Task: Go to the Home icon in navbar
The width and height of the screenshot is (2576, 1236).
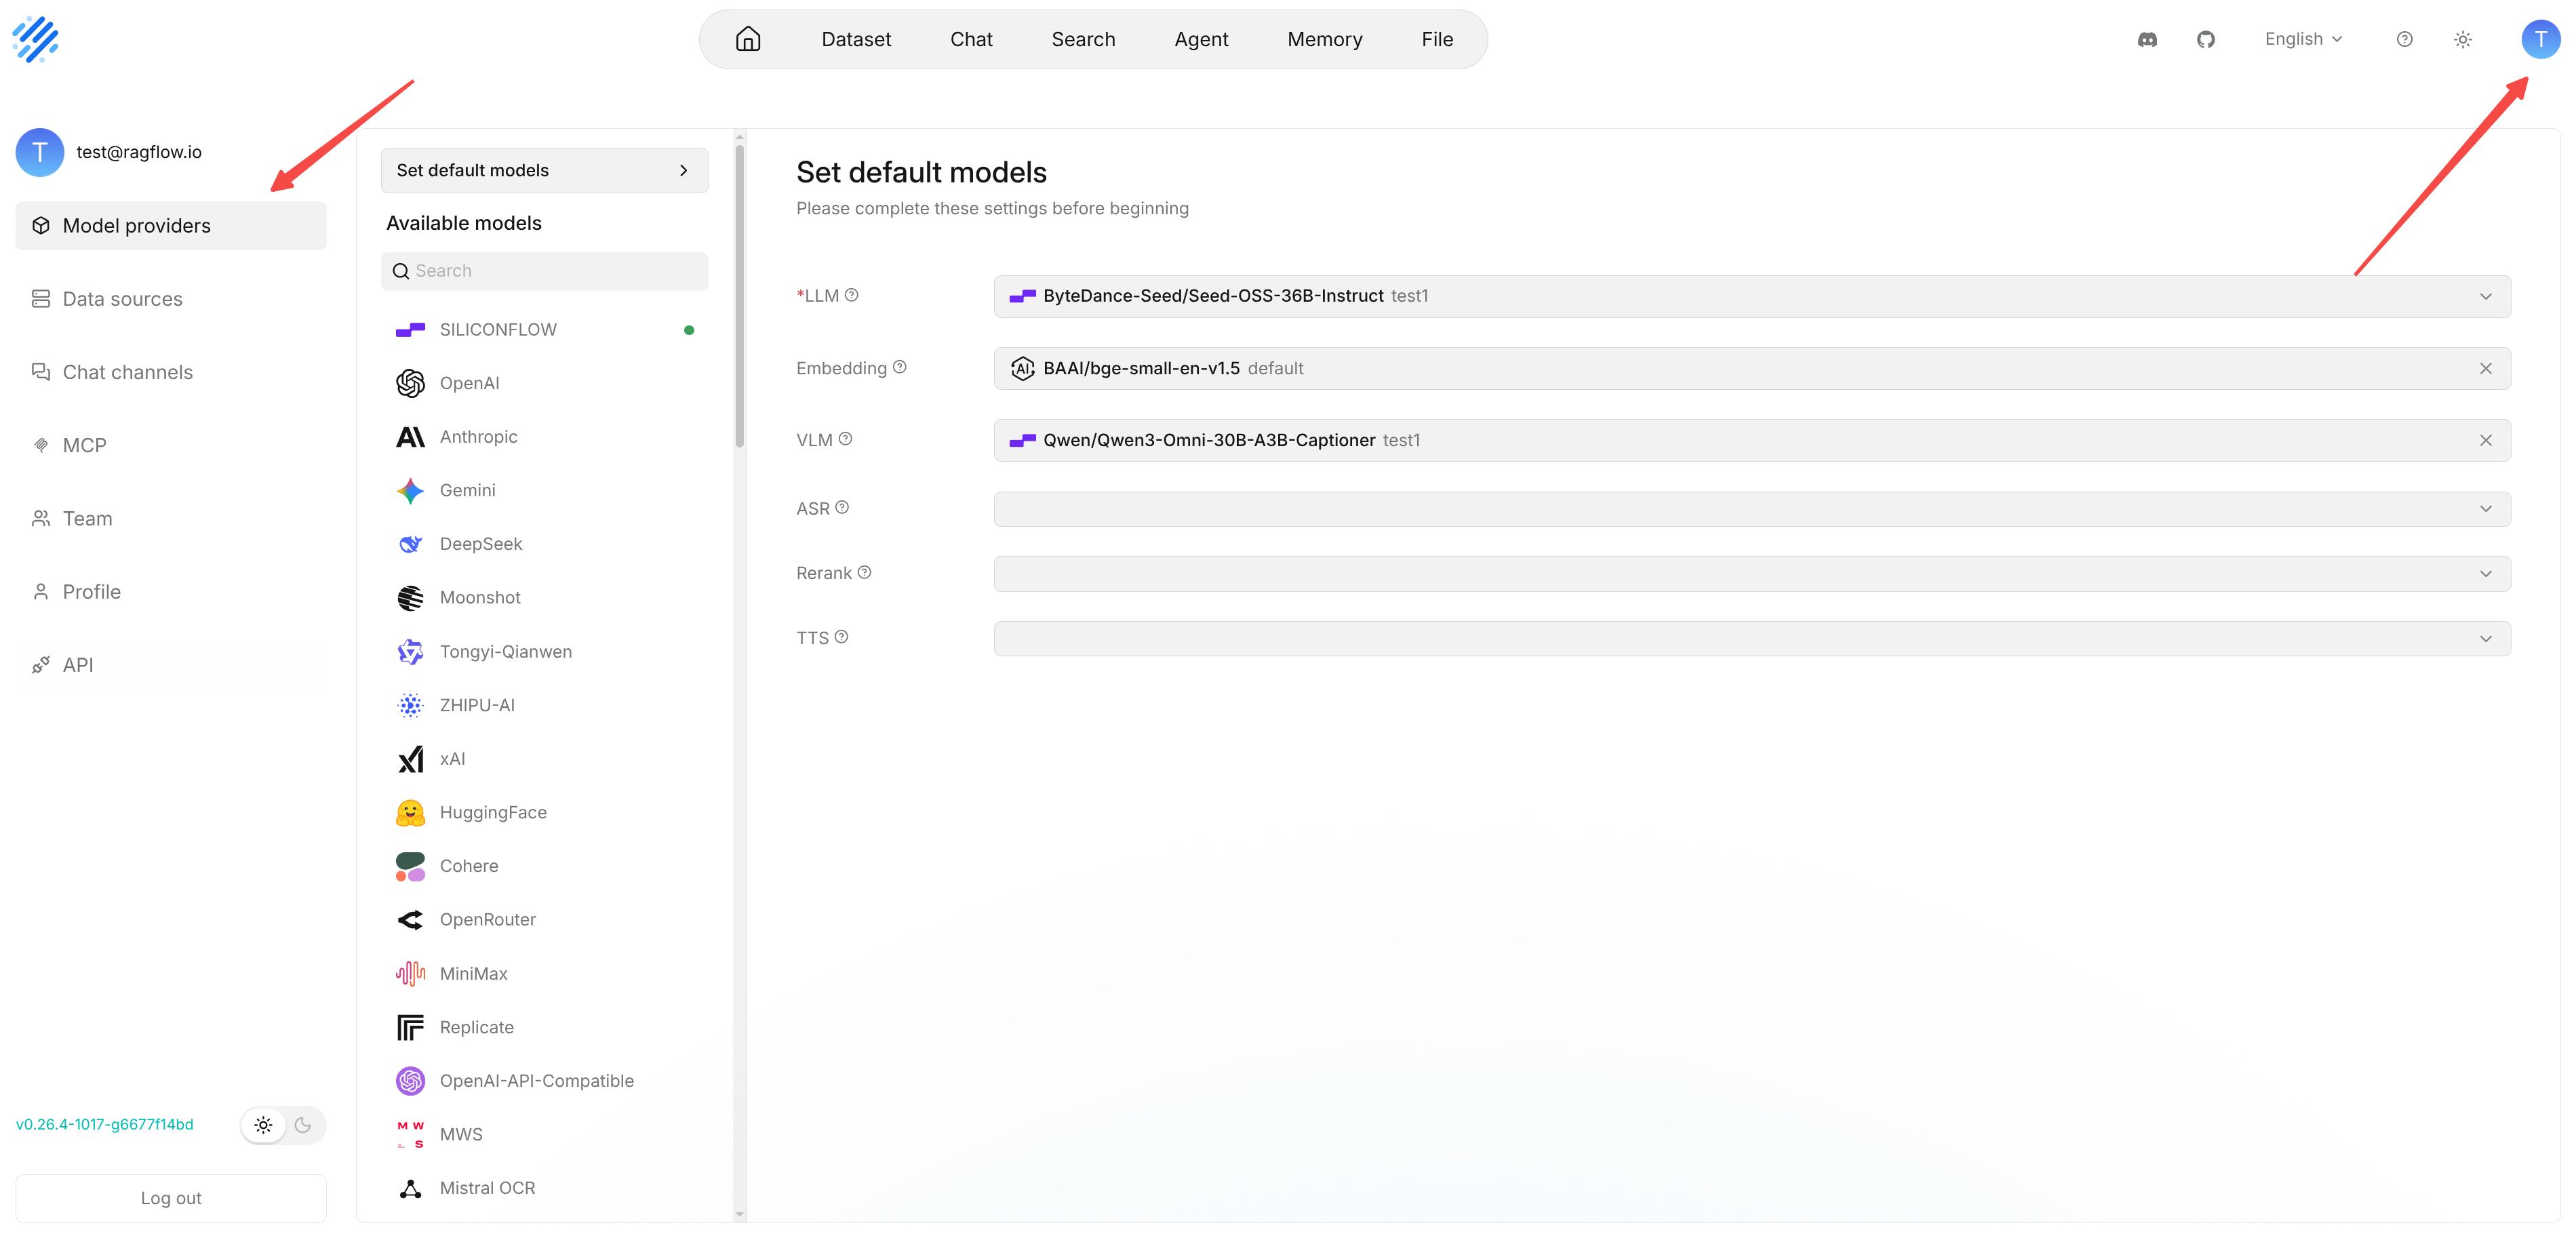Action: point(748,39)
